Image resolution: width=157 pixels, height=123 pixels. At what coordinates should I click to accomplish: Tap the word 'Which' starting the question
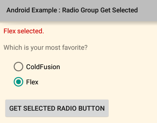tap(13, 47)
